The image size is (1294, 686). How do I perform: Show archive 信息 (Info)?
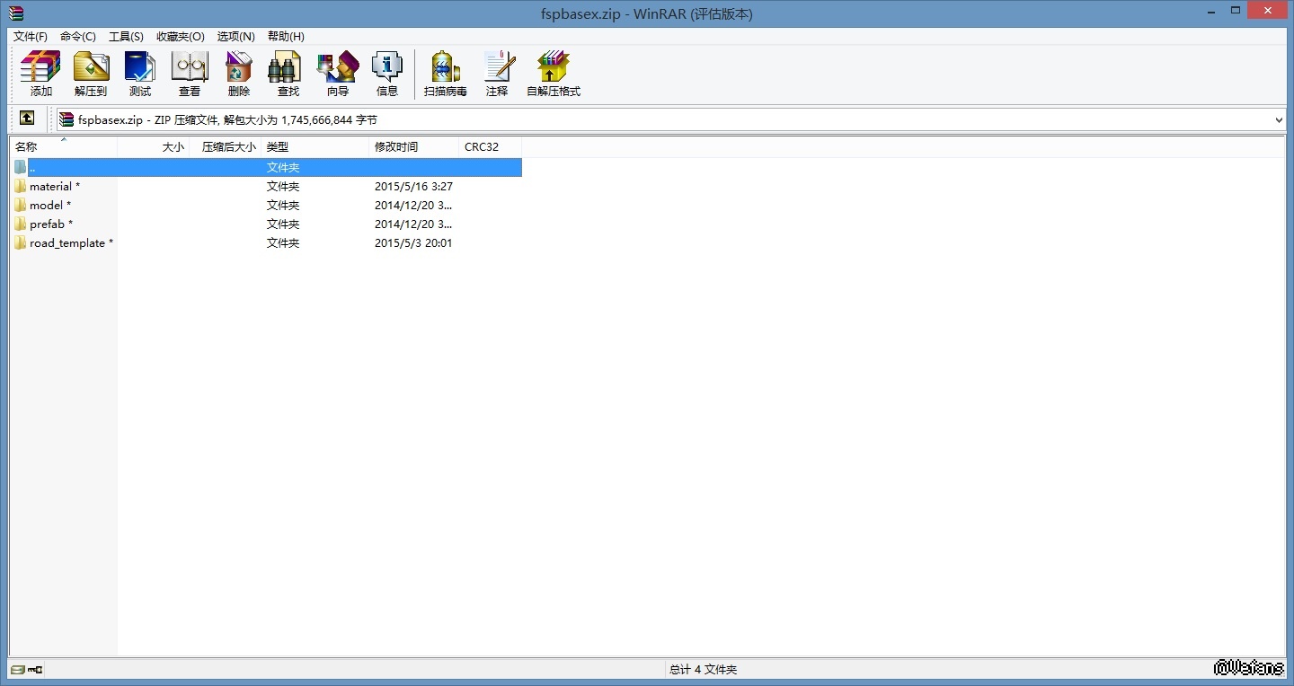(387, 73)
